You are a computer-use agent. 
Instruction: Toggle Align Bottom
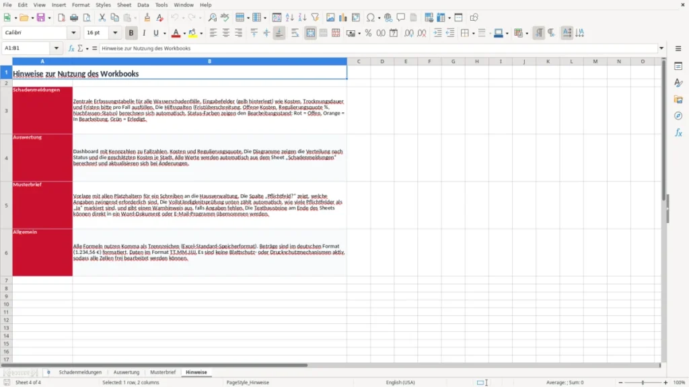tap(279, 33)
